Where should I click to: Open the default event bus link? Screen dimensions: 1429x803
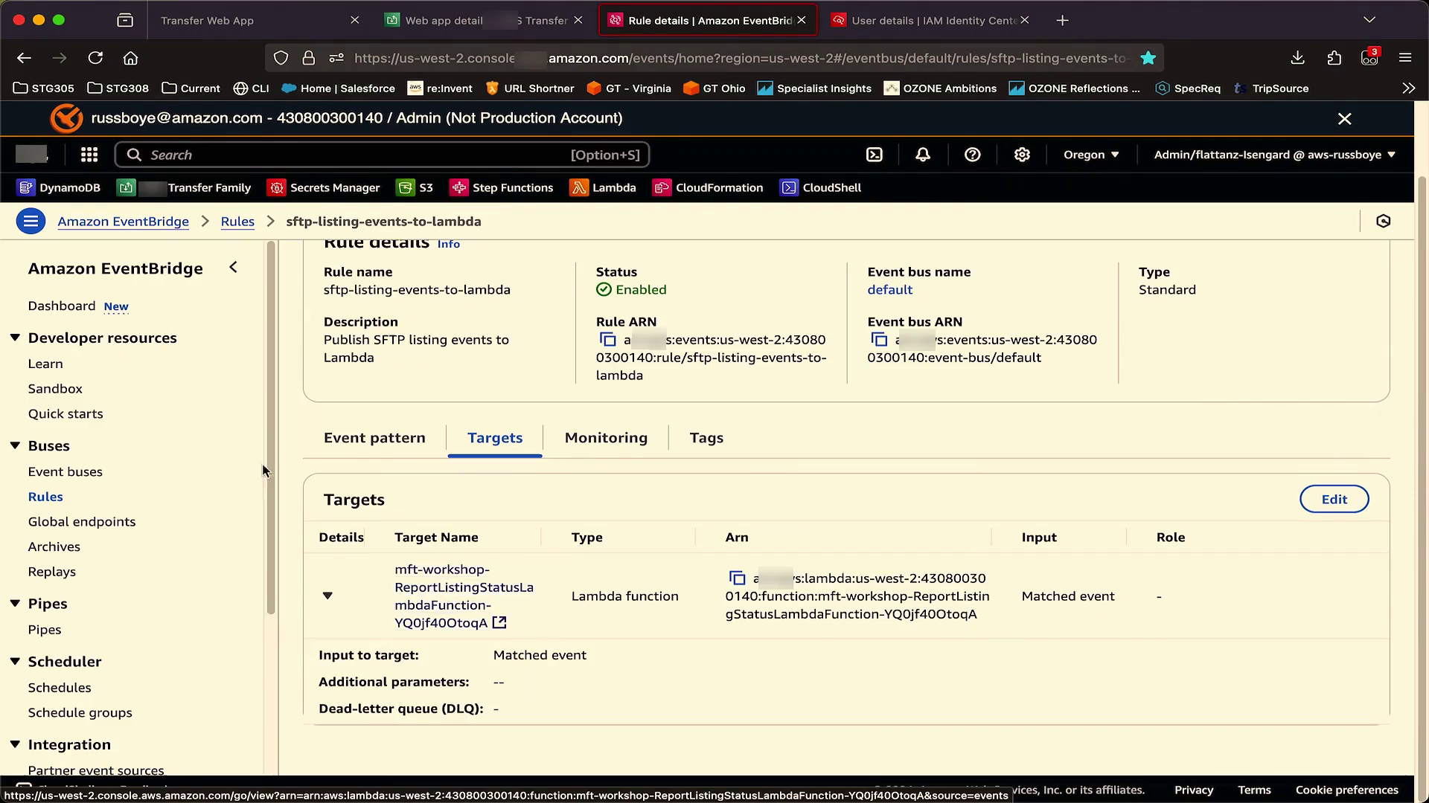pos(889,289)
